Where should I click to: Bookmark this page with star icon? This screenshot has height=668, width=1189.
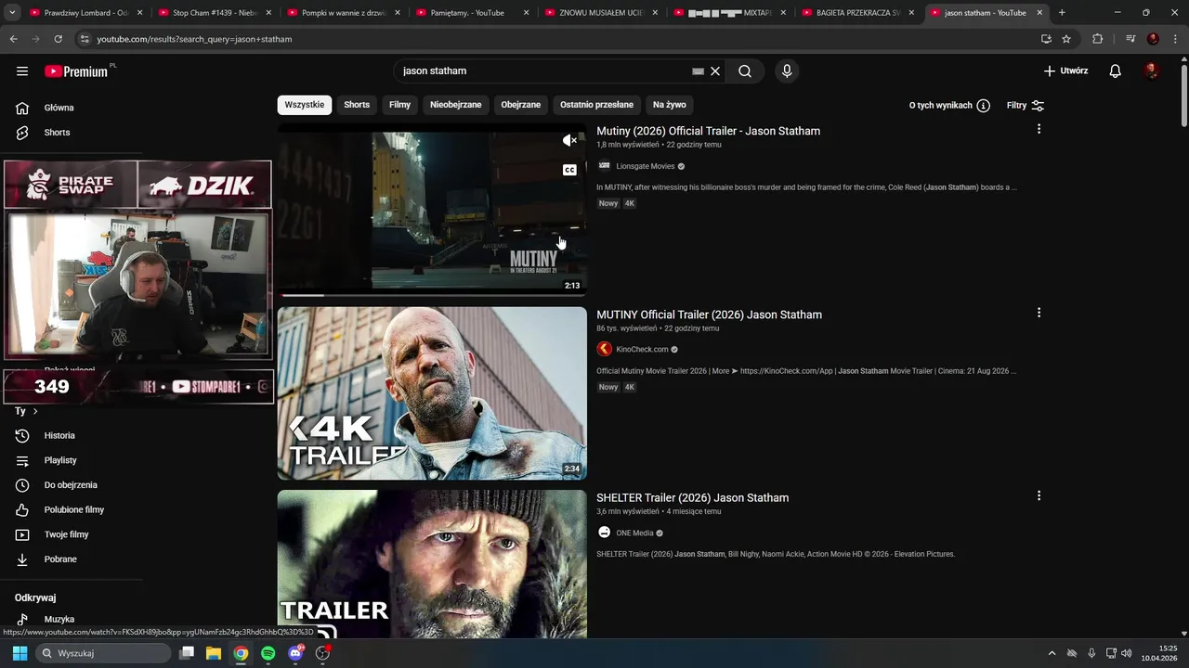pos(1066,39)
